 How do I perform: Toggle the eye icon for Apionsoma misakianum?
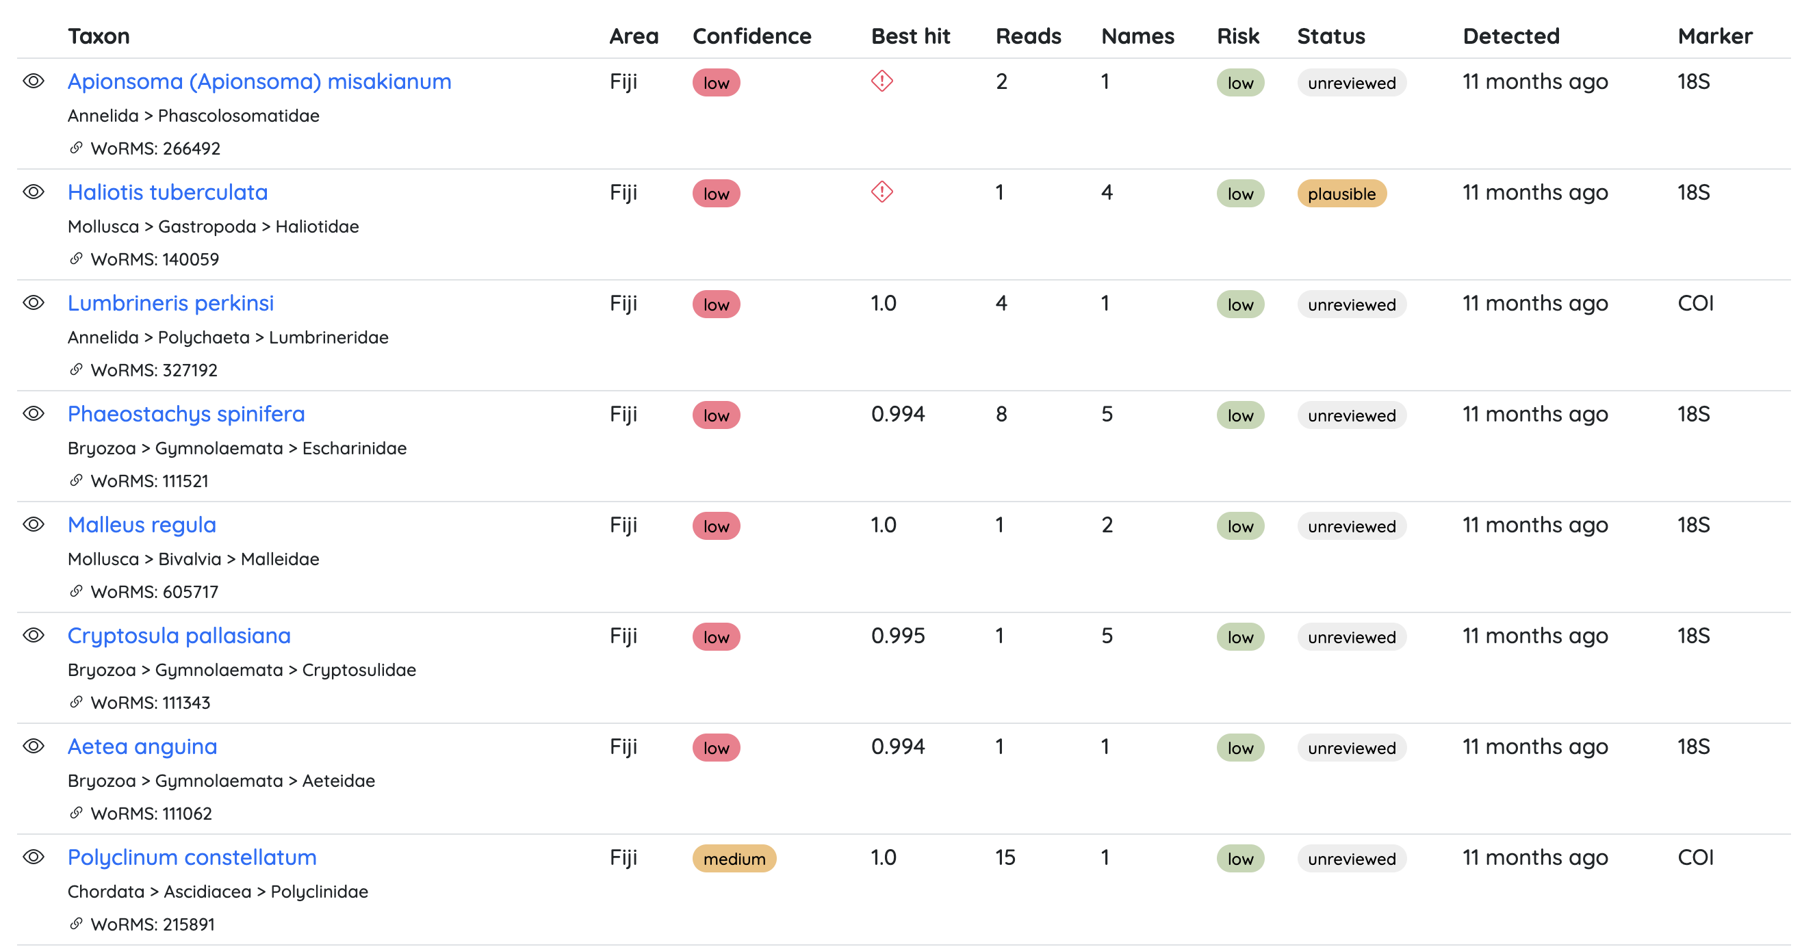[33, 80]
